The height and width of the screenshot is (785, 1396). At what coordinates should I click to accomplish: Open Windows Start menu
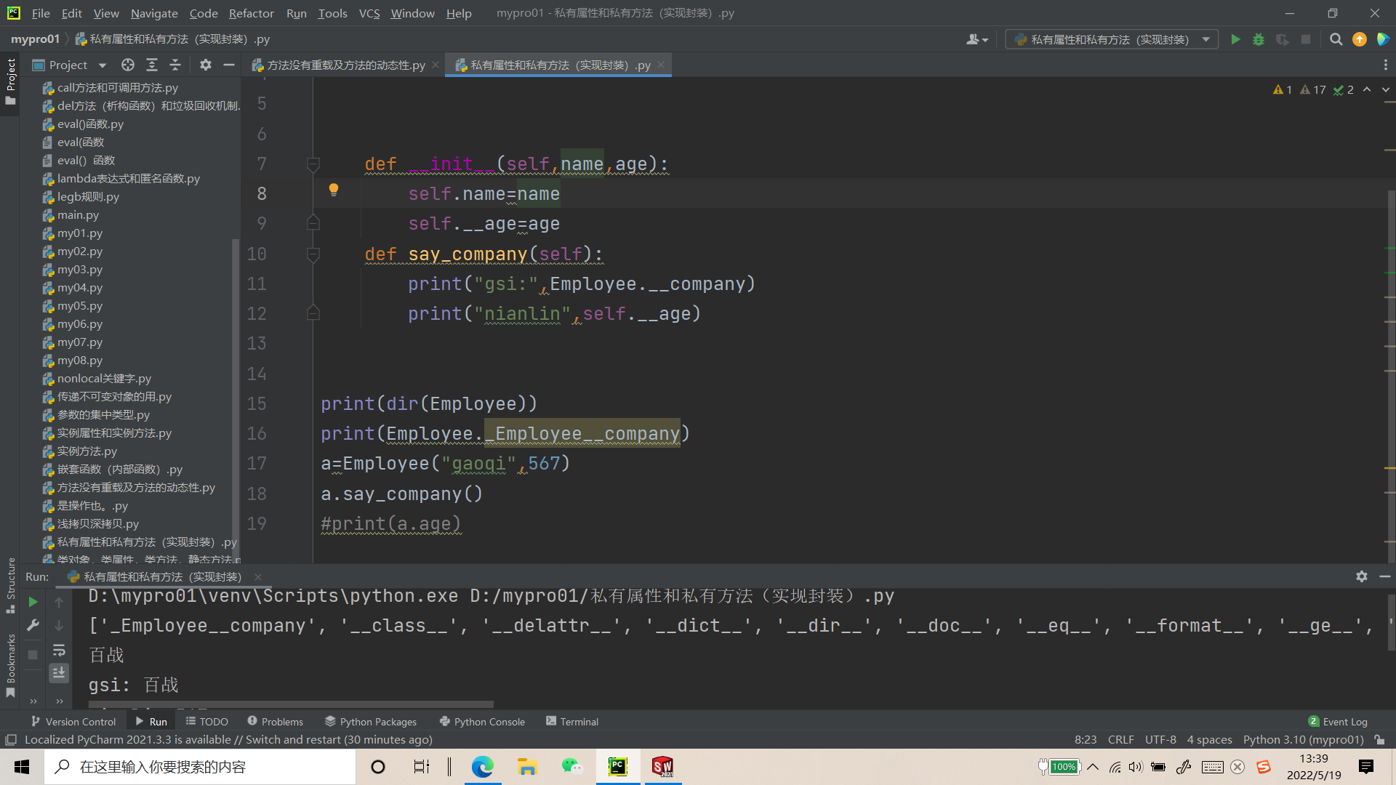(22, 767)
